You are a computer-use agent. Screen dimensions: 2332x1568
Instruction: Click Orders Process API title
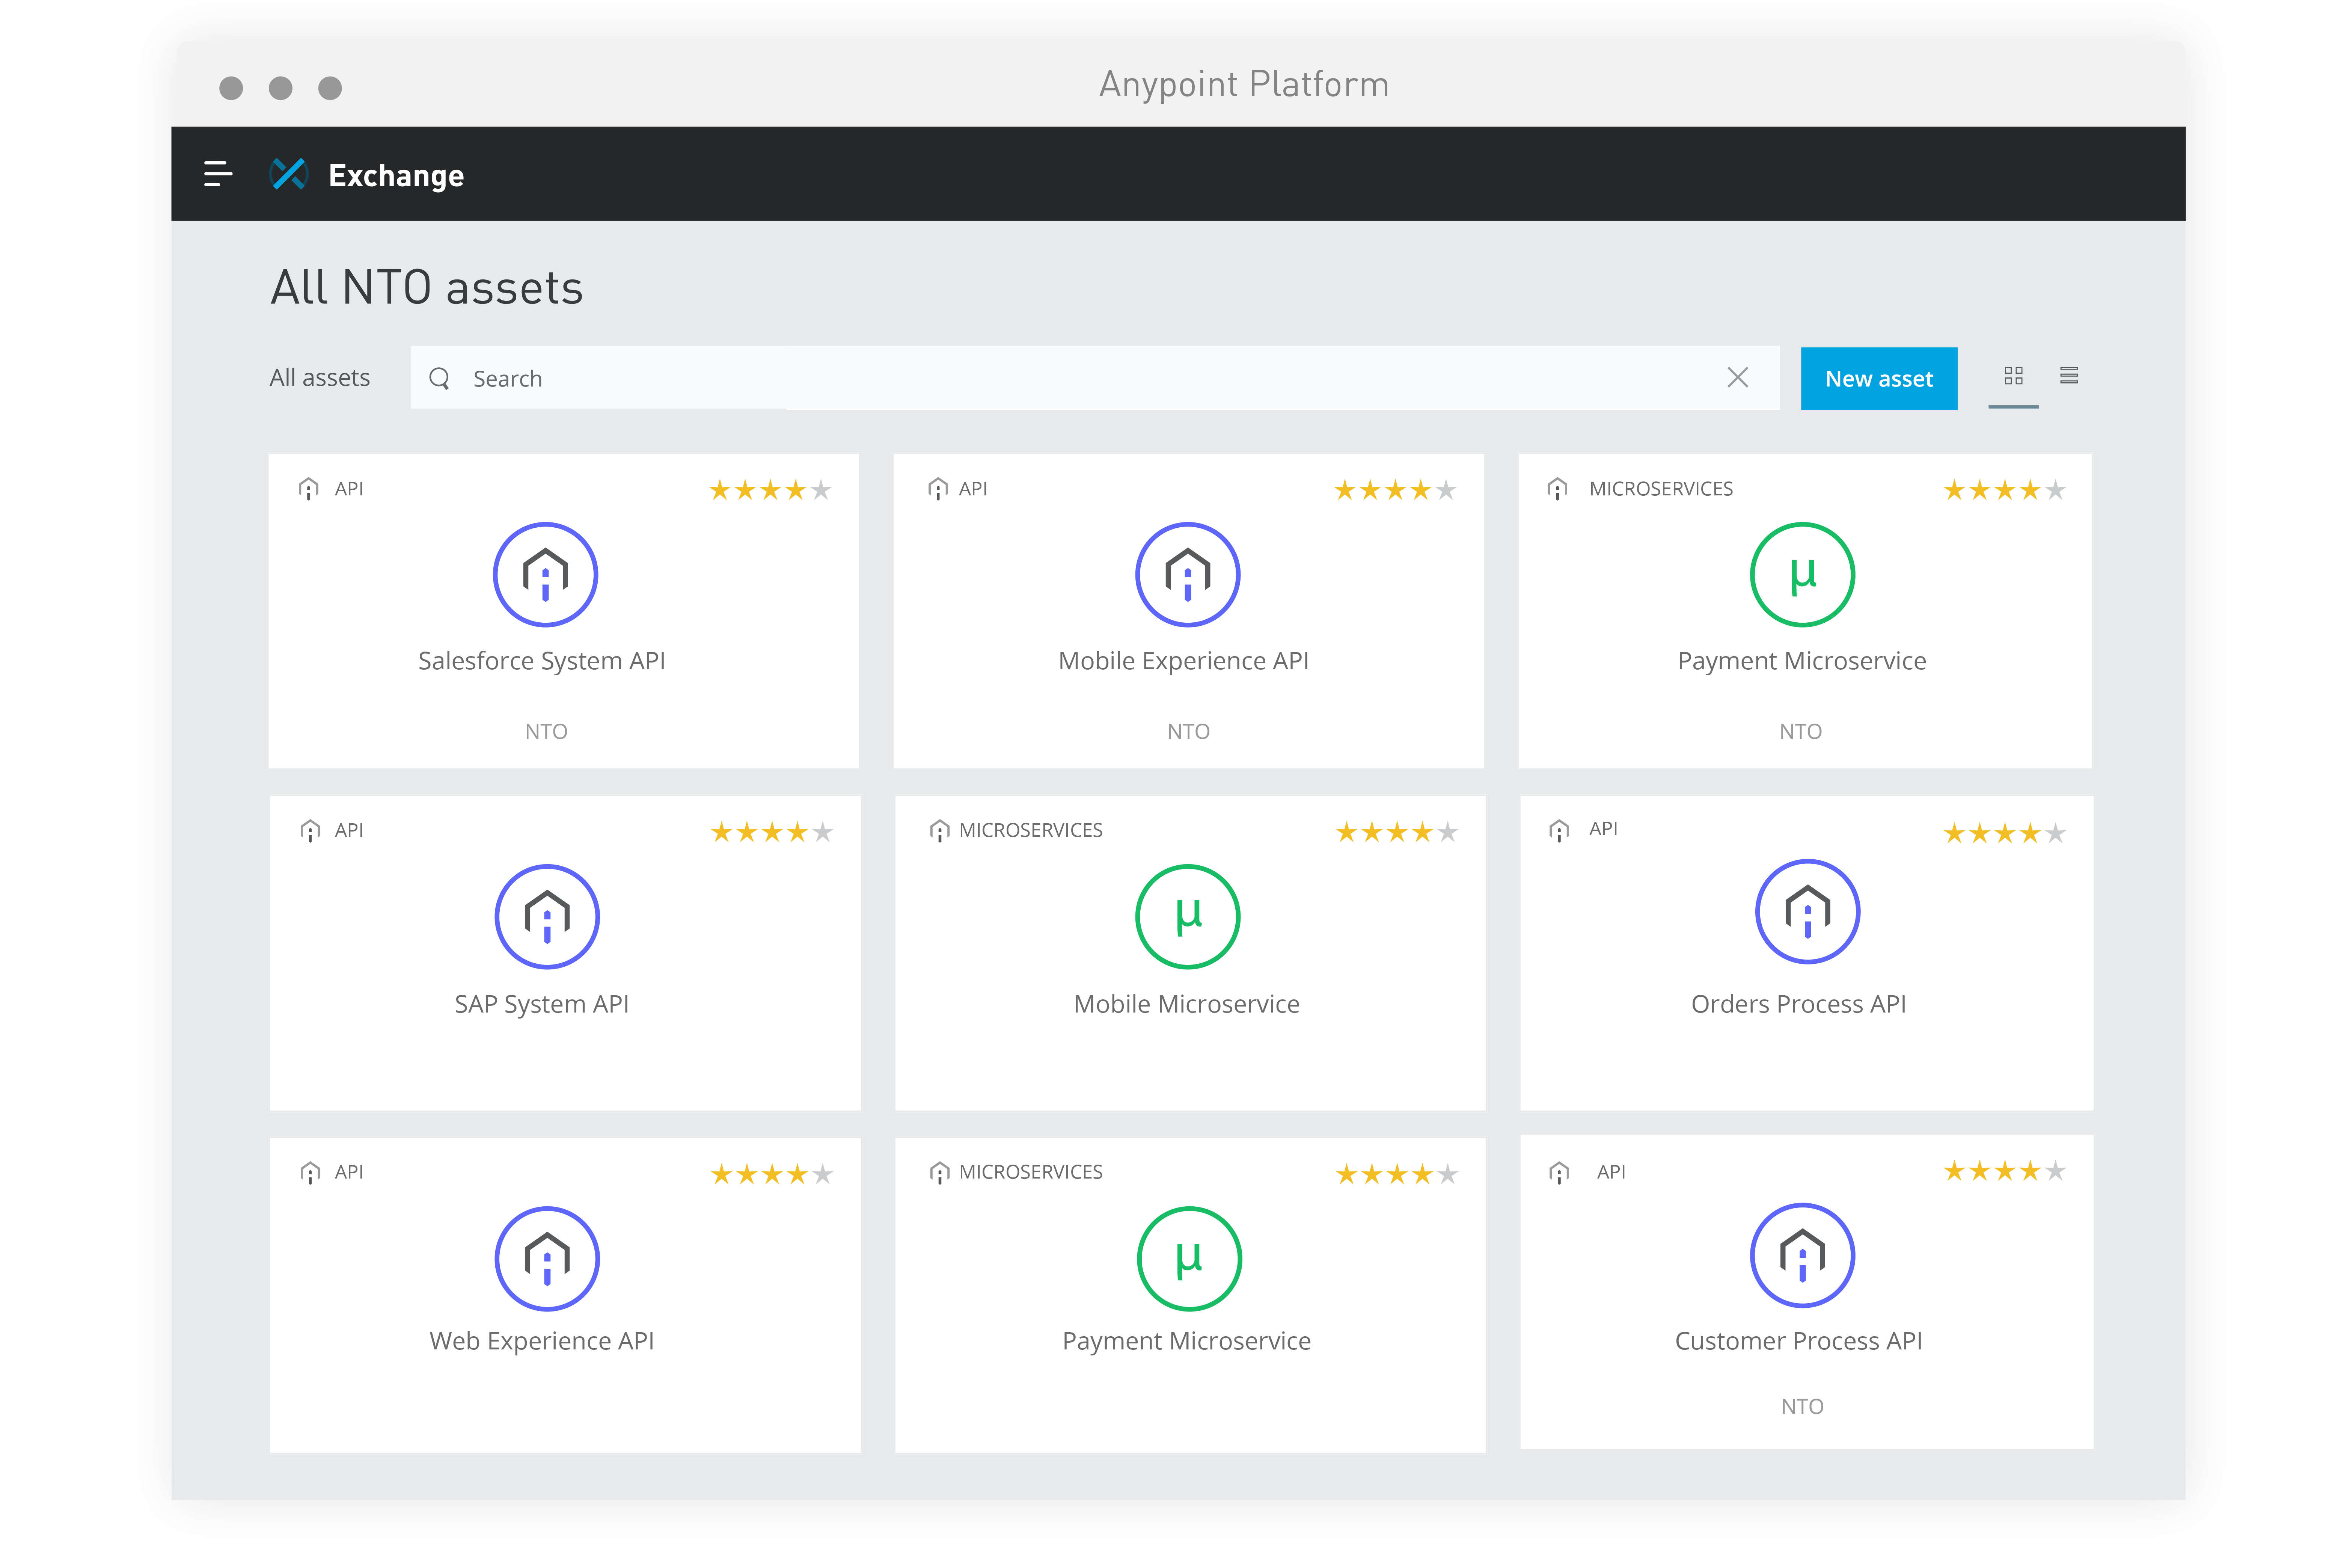point(1798,1004)
